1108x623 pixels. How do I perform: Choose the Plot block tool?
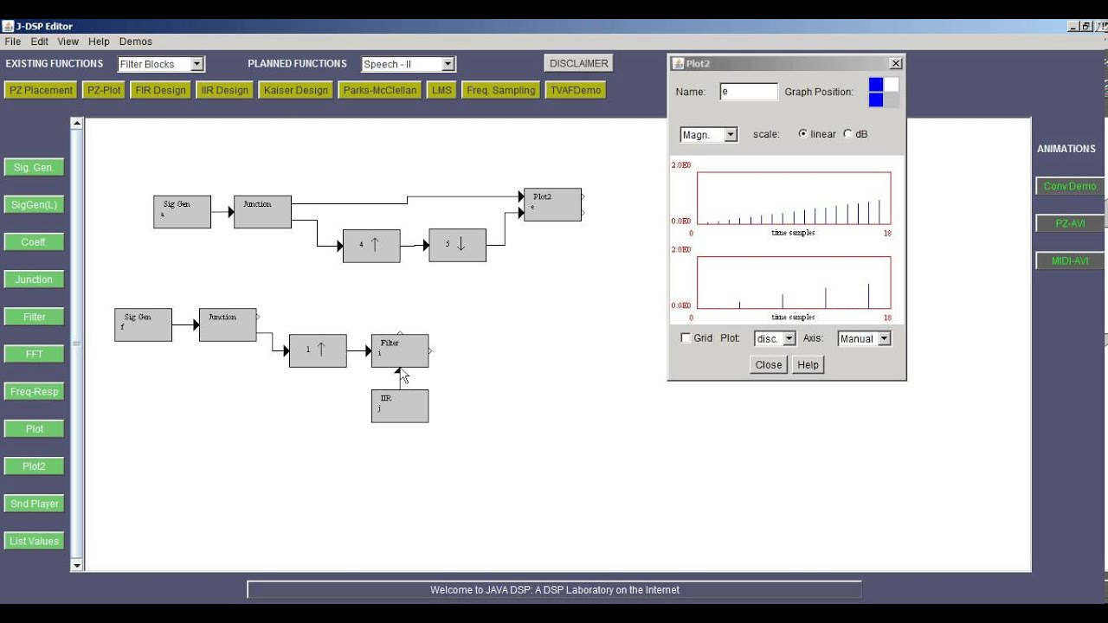coord(34,429)
